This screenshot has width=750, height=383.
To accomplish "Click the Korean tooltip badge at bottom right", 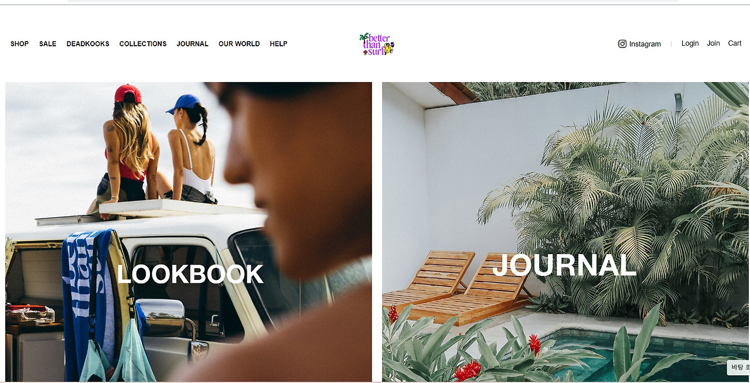I will [738, 368].
